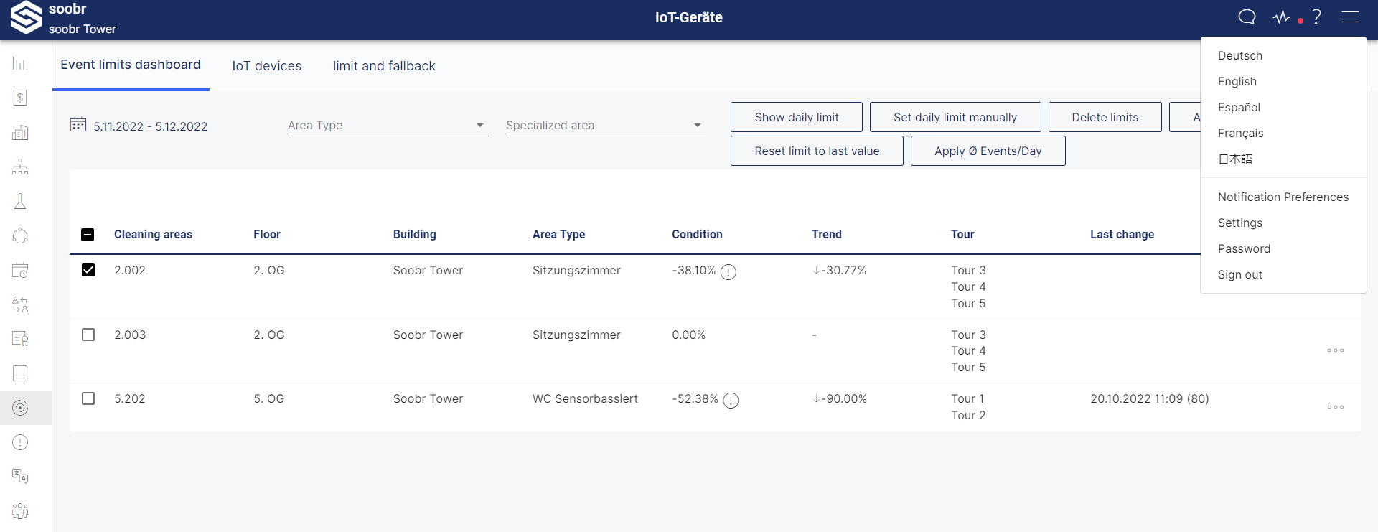Image resolution: width=1378 pixels, height=532 pixels.
Task: Open the user group sidebar icon
Action: coord(20,511)
